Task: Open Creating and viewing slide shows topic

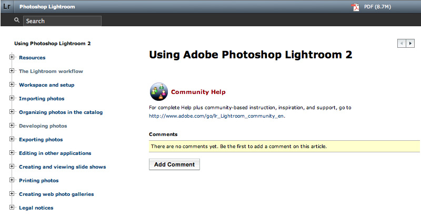Action: tap(62, 167)
